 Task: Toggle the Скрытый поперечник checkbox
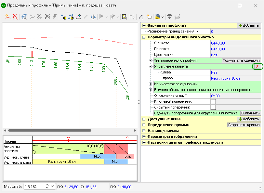point(214,107)
